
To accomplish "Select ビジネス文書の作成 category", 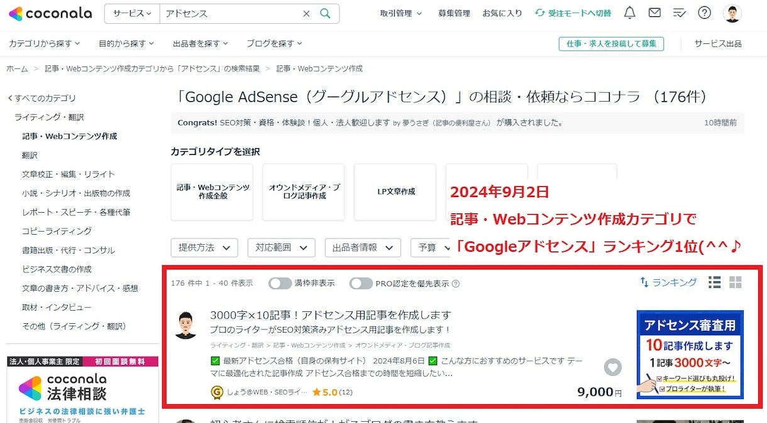I will pos(57,269).
